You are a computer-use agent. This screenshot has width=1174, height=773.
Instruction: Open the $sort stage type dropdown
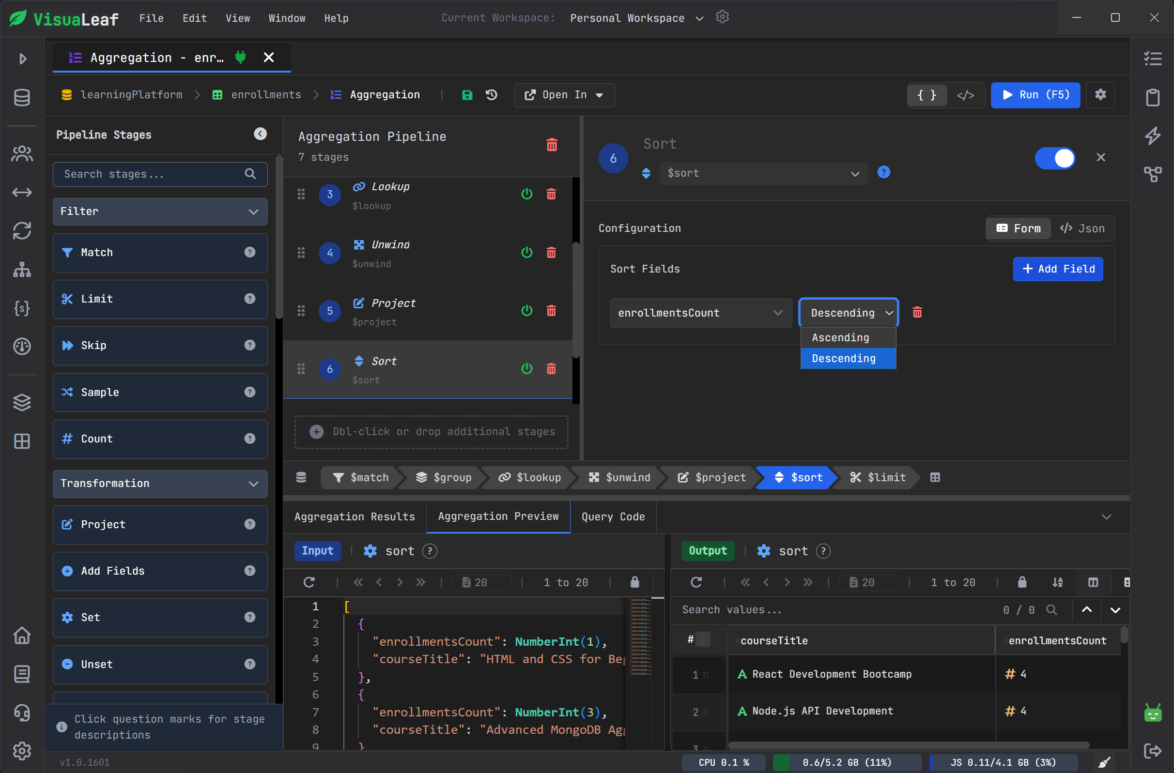(763, 173)
